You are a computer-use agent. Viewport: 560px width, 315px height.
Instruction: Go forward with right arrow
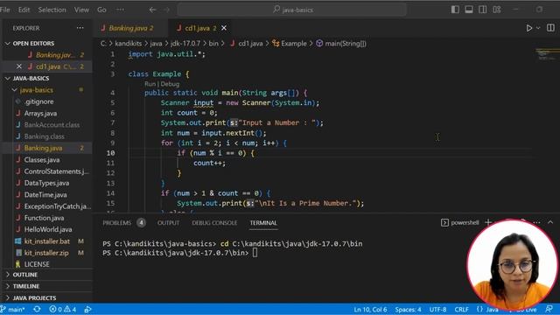click(166, 10)
